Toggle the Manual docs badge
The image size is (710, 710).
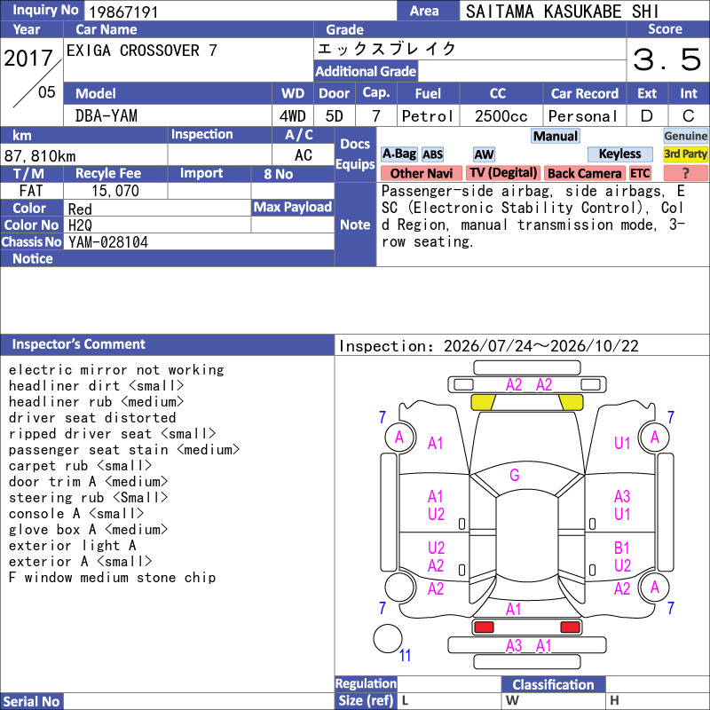pyautogui.click(x=556, y=136)
